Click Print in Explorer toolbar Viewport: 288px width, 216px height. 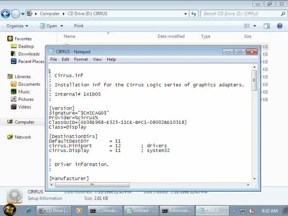pyautogui.click(x=78, y=26)
